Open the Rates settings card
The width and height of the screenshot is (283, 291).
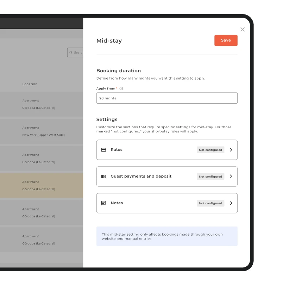pyautogui.click(x=167, y=150)
